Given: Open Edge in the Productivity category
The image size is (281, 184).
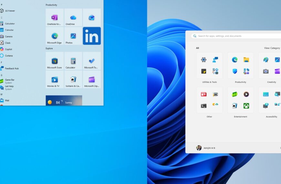Looking at the screenshot, I should [x=234, y=60].
